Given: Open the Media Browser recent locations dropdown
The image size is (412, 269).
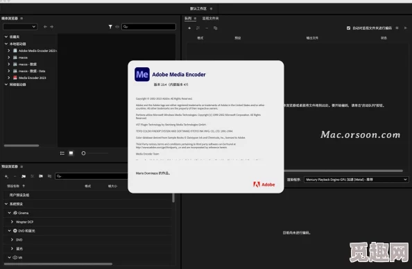Looking at the screenshot, I should [x=20, y=26].
